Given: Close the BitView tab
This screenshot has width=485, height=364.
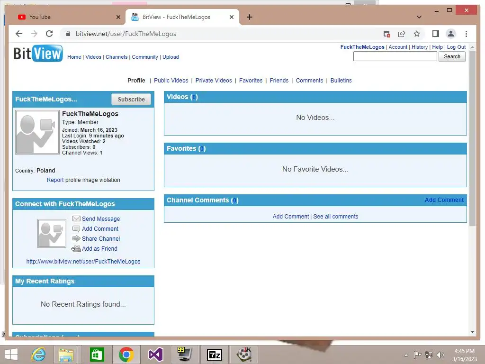Looking at the screenshot, I should 231,17.
